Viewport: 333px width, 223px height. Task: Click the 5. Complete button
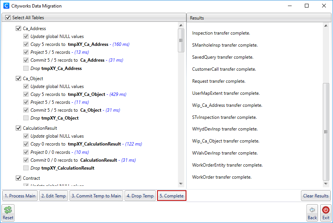point(172,196)
